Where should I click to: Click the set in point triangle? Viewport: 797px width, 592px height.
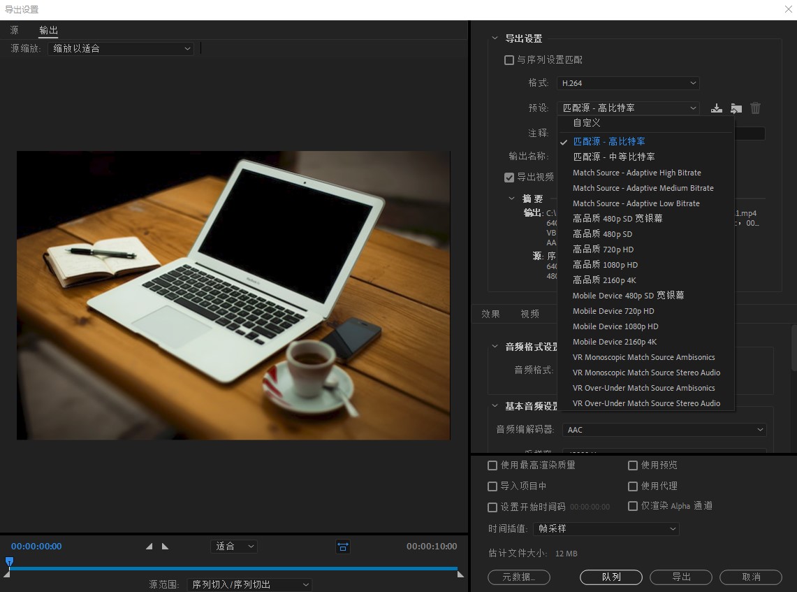coord(149,547)
